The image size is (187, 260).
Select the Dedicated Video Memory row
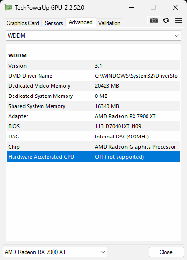click(x=93, y=86)
